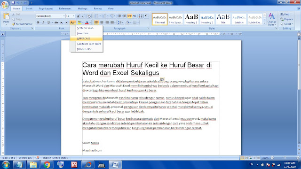This screenshot has width=301, height=169.
Task: Click the Replace button in Editing
Action: click(286, 19)
